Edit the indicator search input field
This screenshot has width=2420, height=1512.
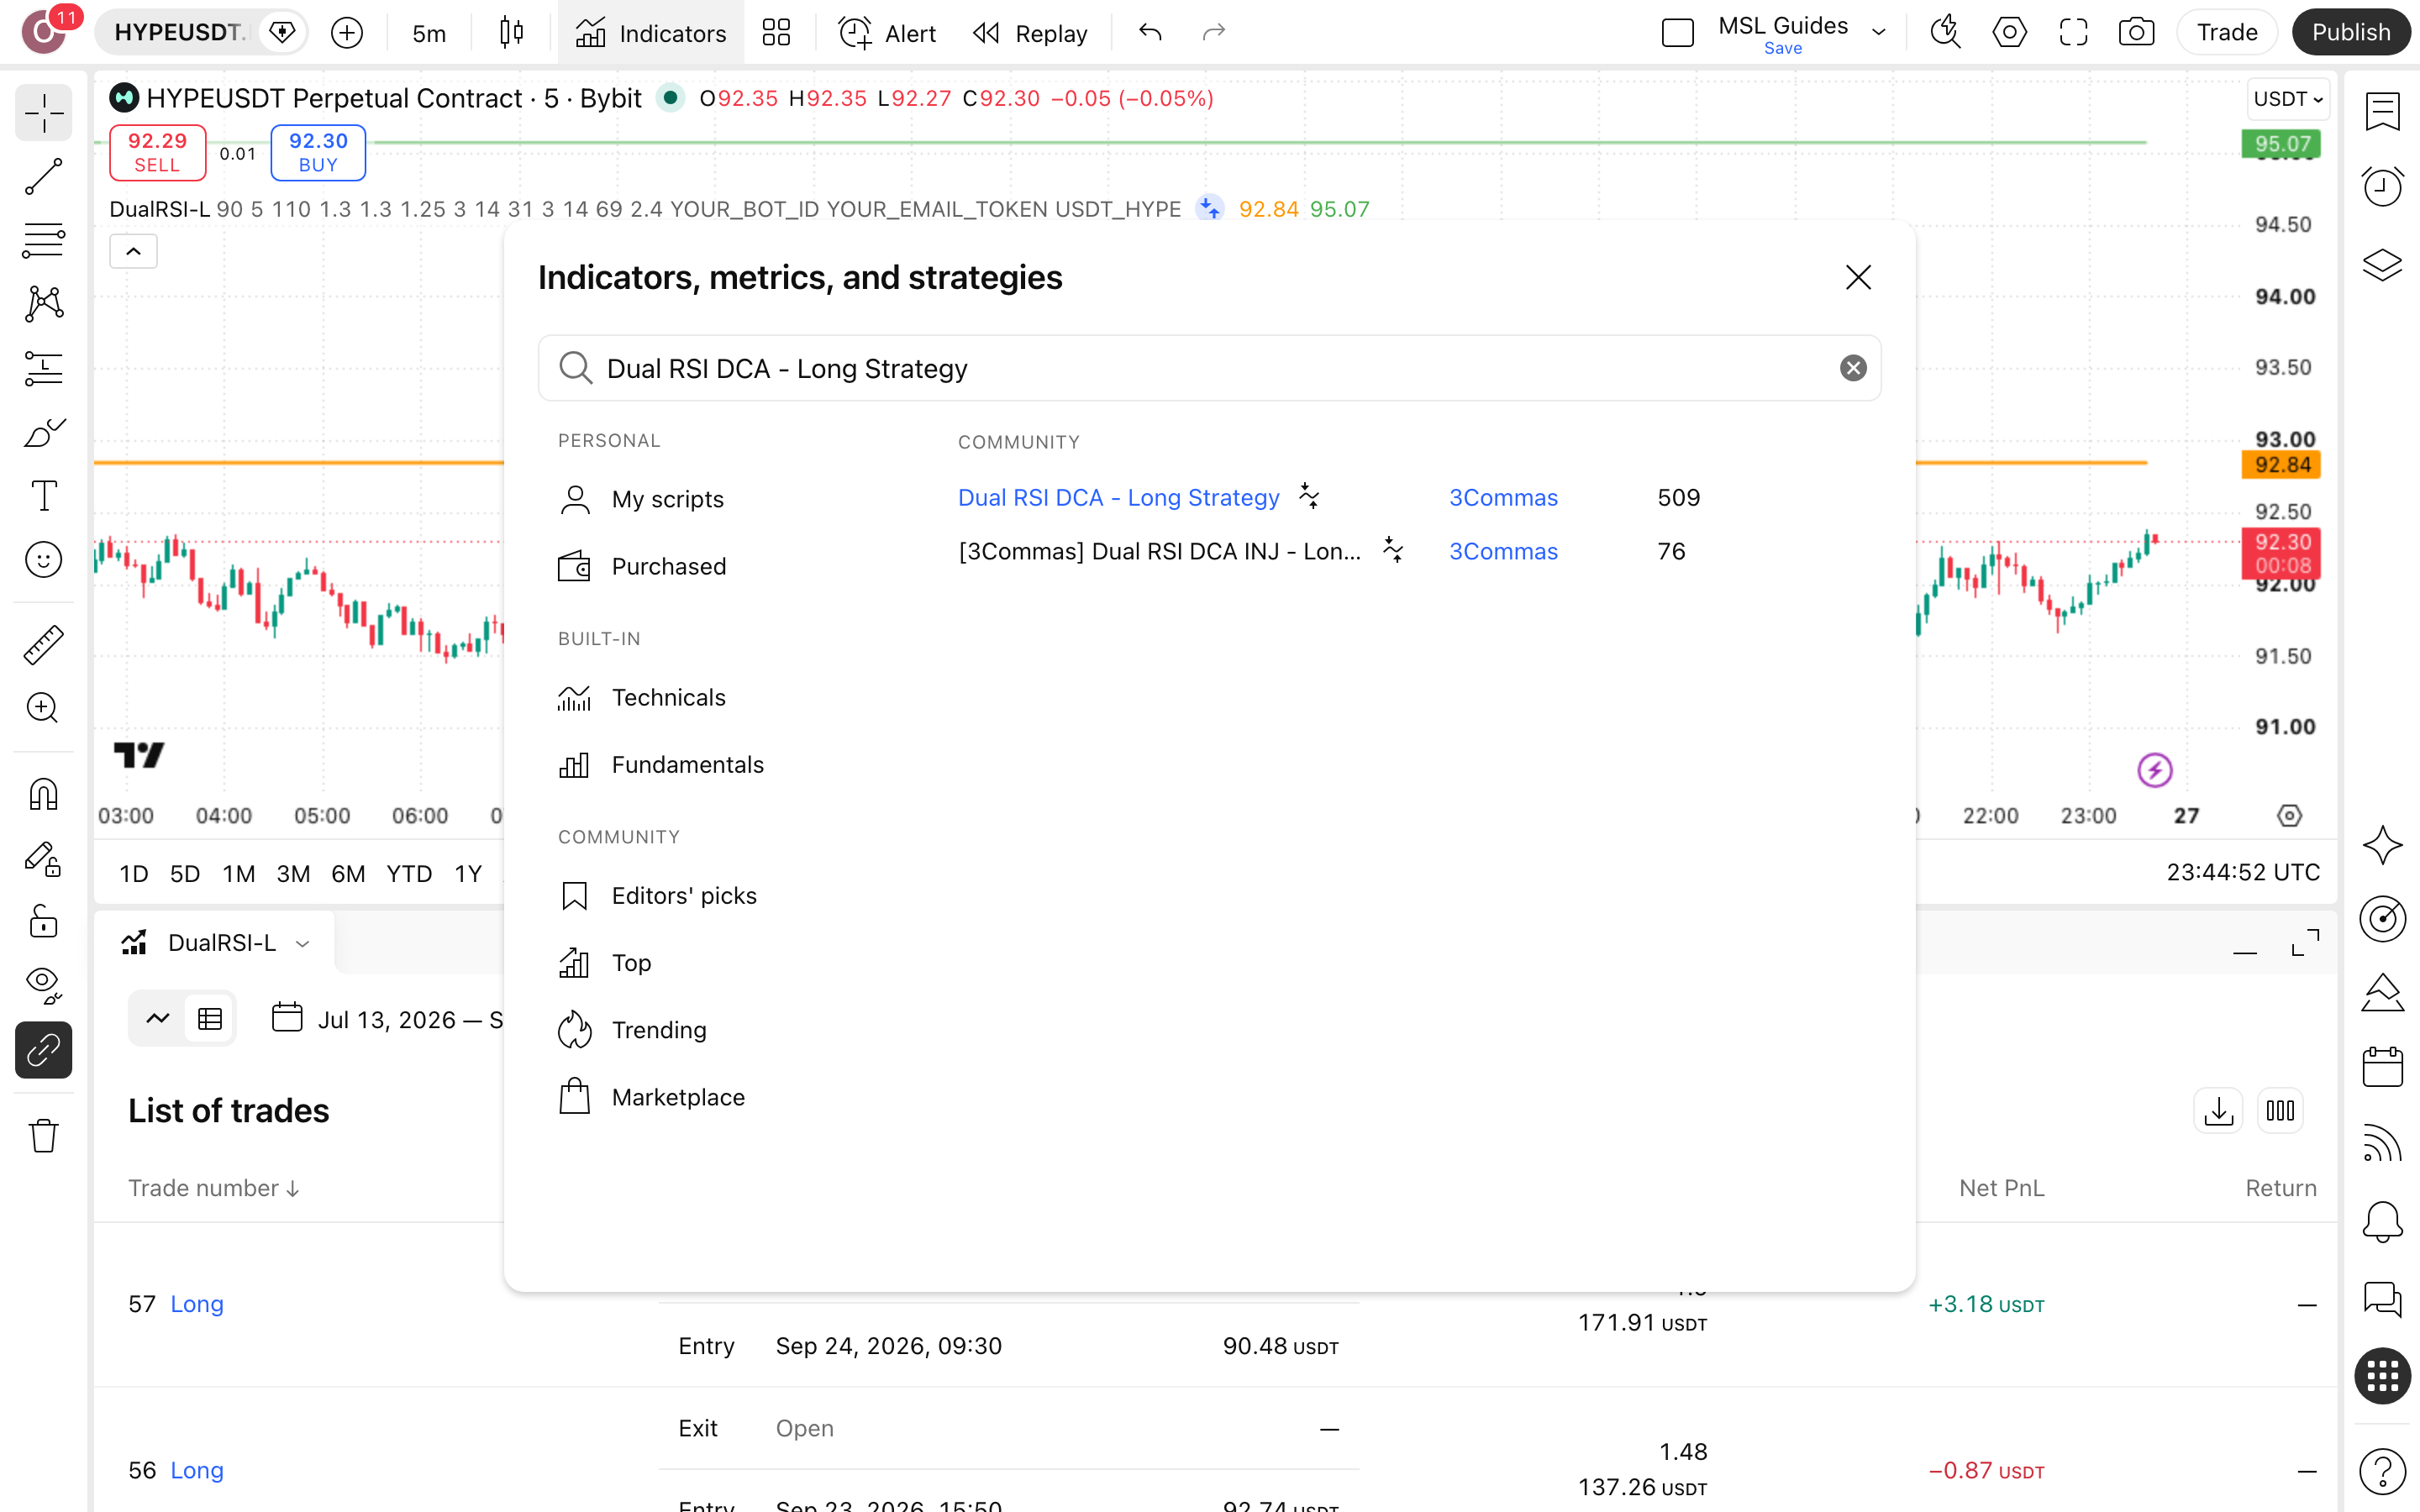[x=1209, y=368]
